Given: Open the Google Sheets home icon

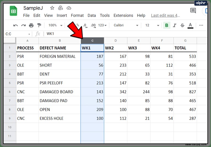Looking at the screenshot, I should click(13, 11).
